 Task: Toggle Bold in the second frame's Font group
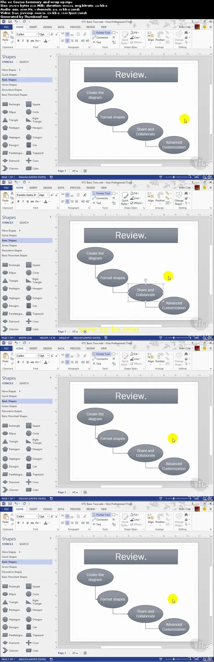pos(18,202)
